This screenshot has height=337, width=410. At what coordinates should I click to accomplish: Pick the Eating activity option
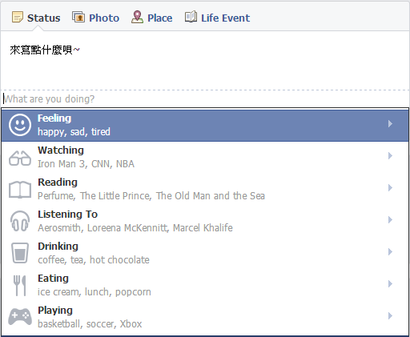(x=205, y=285)
